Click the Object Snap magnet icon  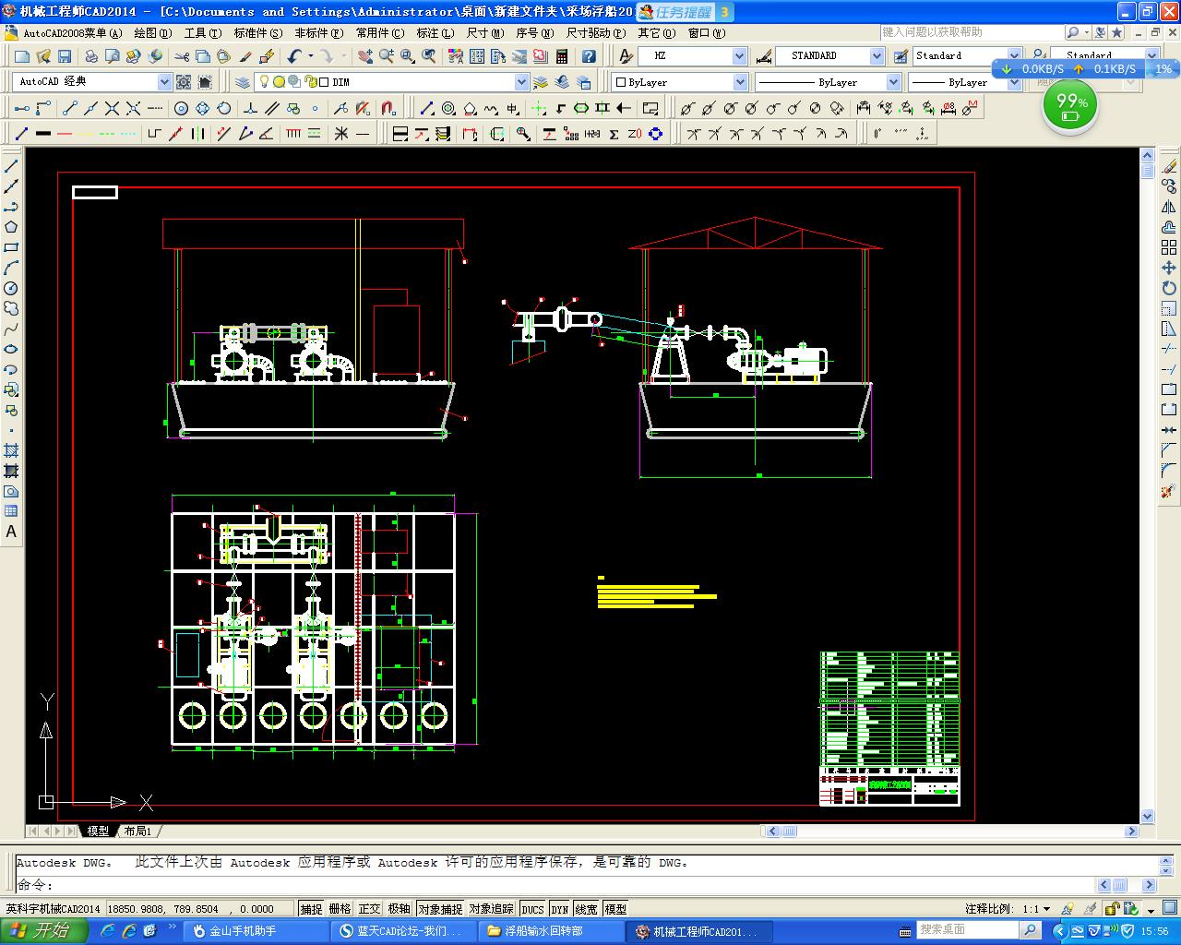tap(388, 108)
